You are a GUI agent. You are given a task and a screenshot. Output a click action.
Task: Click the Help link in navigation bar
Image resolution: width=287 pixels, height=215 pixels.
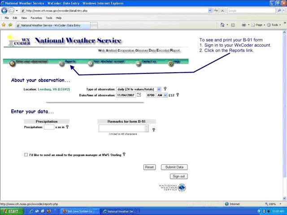point(176,61)
